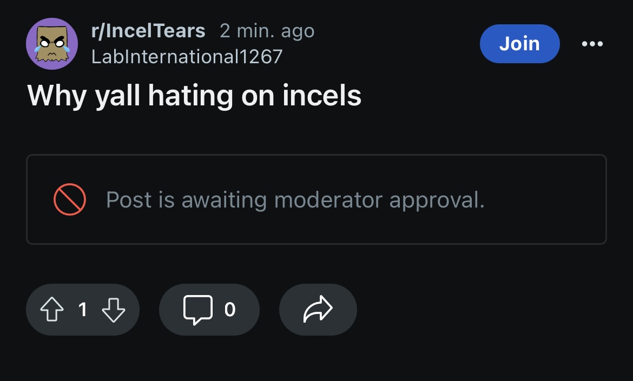Join the r/IncelTears community

519,44
